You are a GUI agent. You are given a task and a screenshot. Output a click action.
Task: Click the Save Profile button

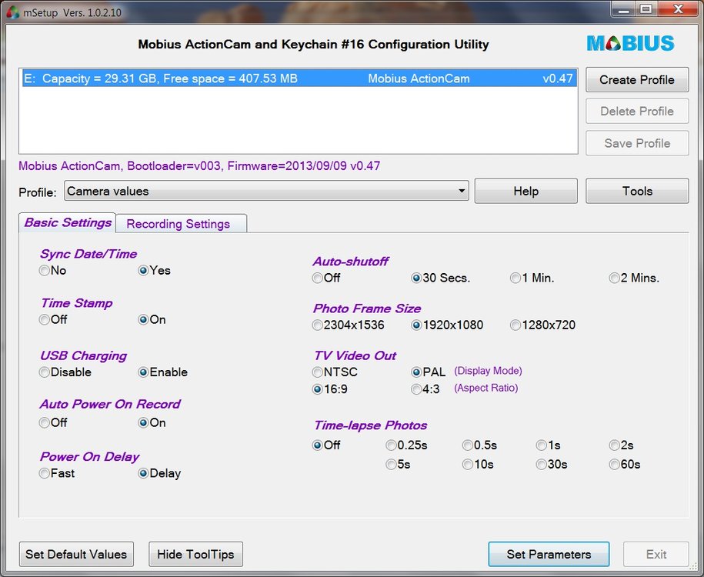tap(637, 143)
